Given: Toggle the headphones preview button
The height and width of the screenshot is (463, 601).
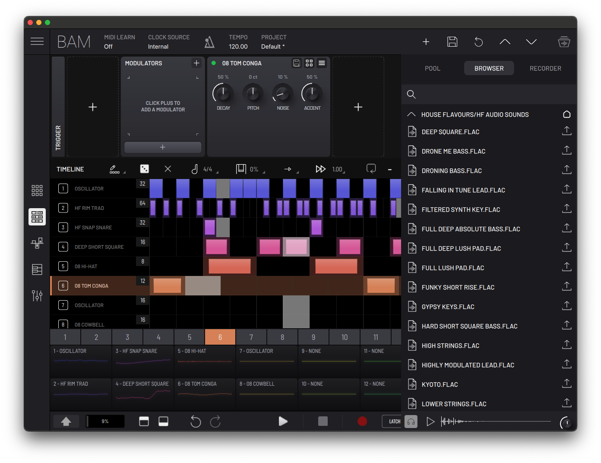Looking at the screenshot, I should tap(411, 422).
